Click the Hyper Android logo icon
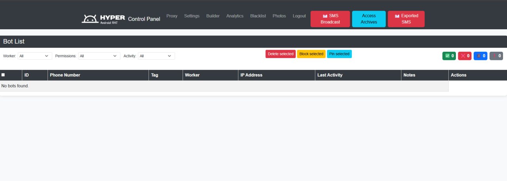This screenshot has height=181, width=507. pos(90,19)
